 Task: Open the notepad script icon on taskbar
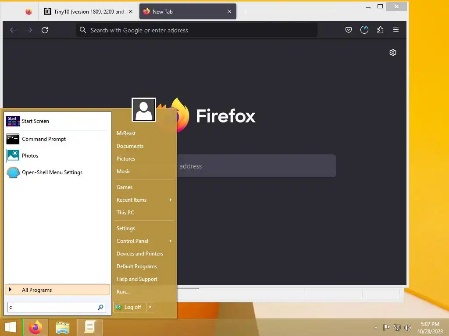click(89, 327)
